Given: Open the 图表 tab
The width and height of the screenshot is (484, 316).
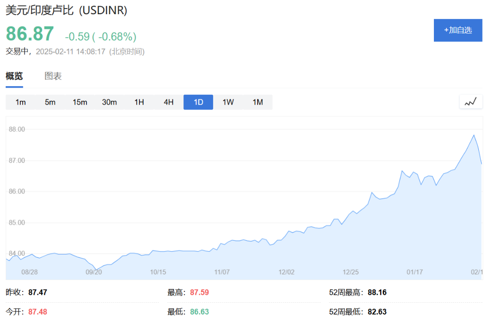Looking at the screenshot, I should (53, 76).
